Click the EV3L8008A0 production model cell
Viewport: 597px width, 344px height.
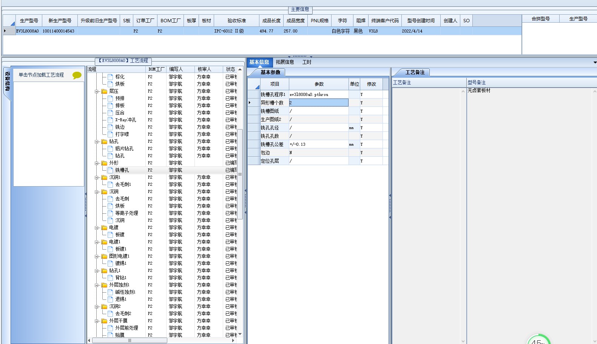tap(27, 31)
